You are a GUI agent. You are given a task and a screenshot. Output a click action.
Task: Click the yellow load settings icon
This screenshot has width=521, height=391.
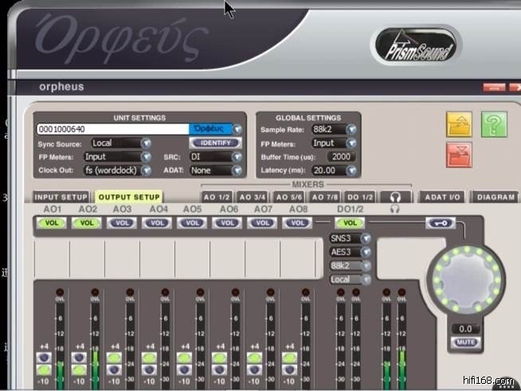coord(459,124)
